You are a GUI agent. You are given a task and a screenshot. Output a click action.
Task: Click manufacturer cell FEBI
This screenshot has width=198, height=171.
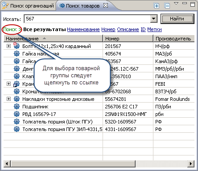tap(160, 84)
